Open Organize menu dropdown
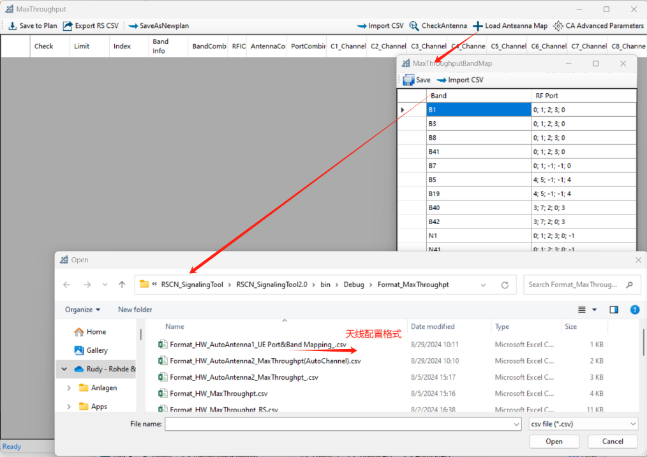Image resolution: width=647 pixels, height=457 pixels. tap(82, 309)
